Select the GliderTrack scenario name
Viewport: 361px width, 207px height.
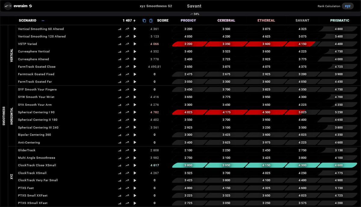(27, 150)
